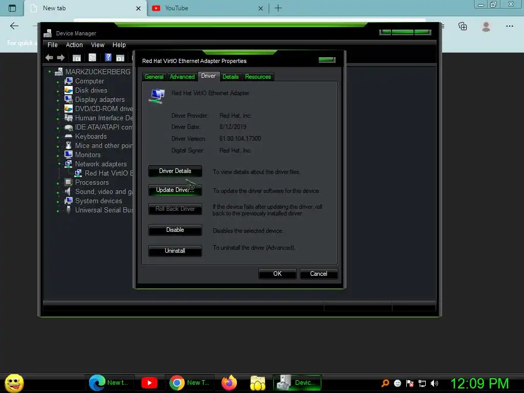Click the IDE ATA/ATAPI controllers icon
The width and height of the screenshot is (524, 393).
click(x=69, y=127)
